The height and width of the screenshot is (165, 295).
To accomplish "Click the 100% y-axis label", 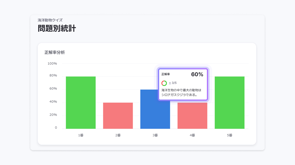I will click(52, 64).
